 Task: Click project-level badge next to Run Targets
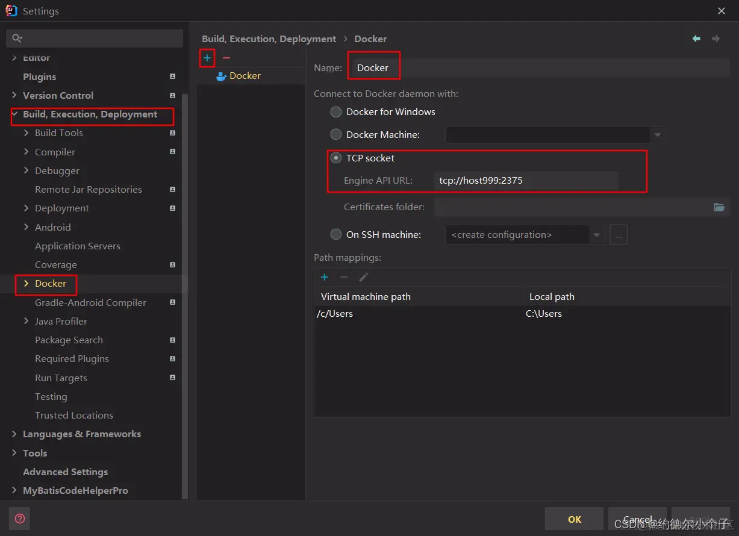(173, 378)
